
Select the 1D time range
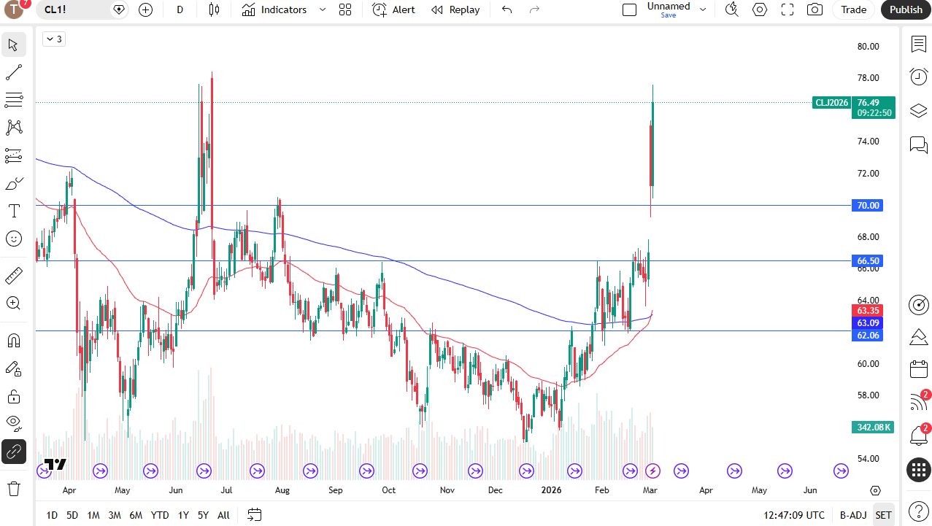point(52,515)
